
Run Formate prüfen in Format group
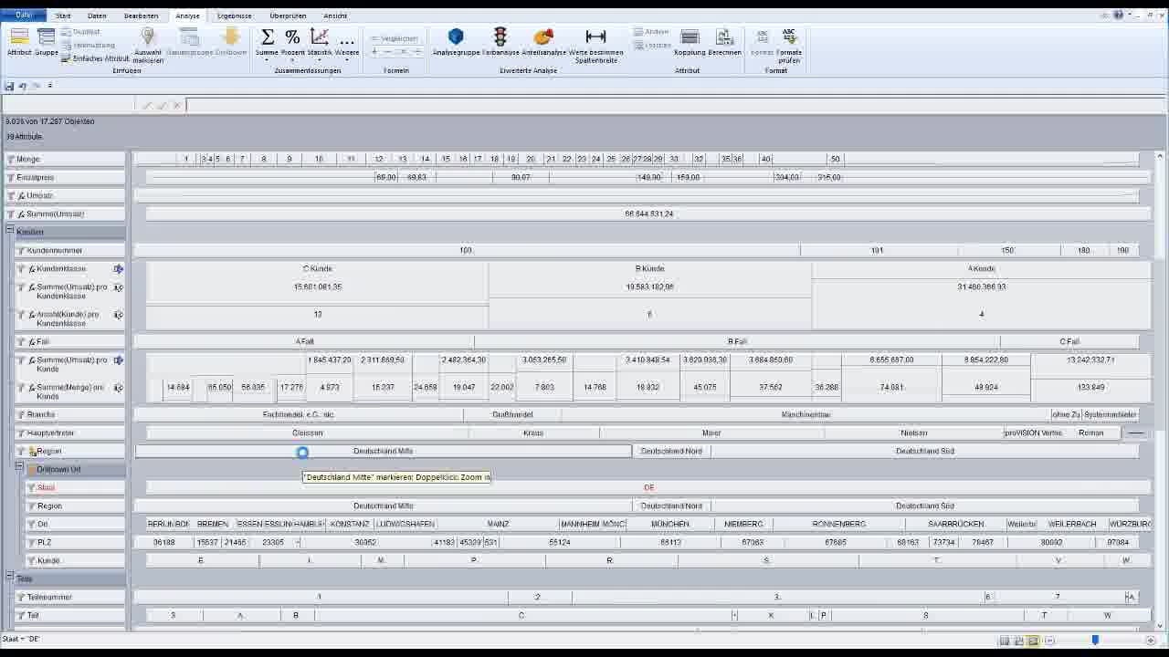point(789,46)
